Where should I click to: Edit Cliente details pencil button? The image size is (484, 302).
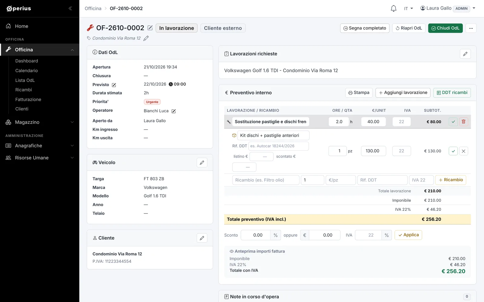pyautogui.click(x=202, y=238)
